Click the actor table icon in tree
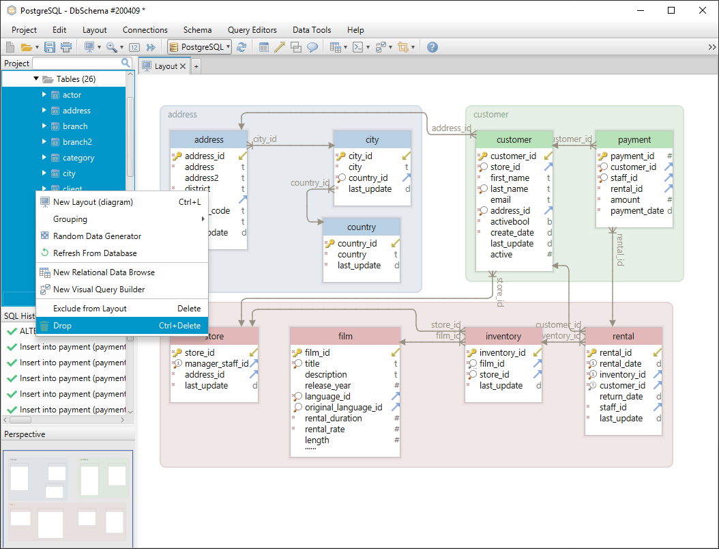The width and height of the screenshot is (719, 549). point(55,95)
